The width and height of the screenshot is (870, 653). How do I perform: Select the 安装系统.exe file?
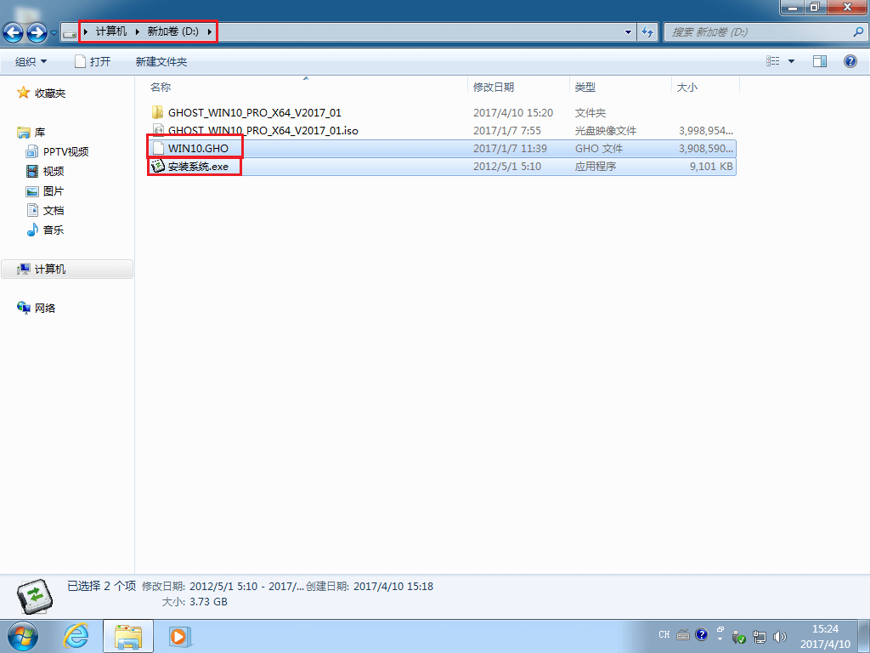(x=198, y=167)
